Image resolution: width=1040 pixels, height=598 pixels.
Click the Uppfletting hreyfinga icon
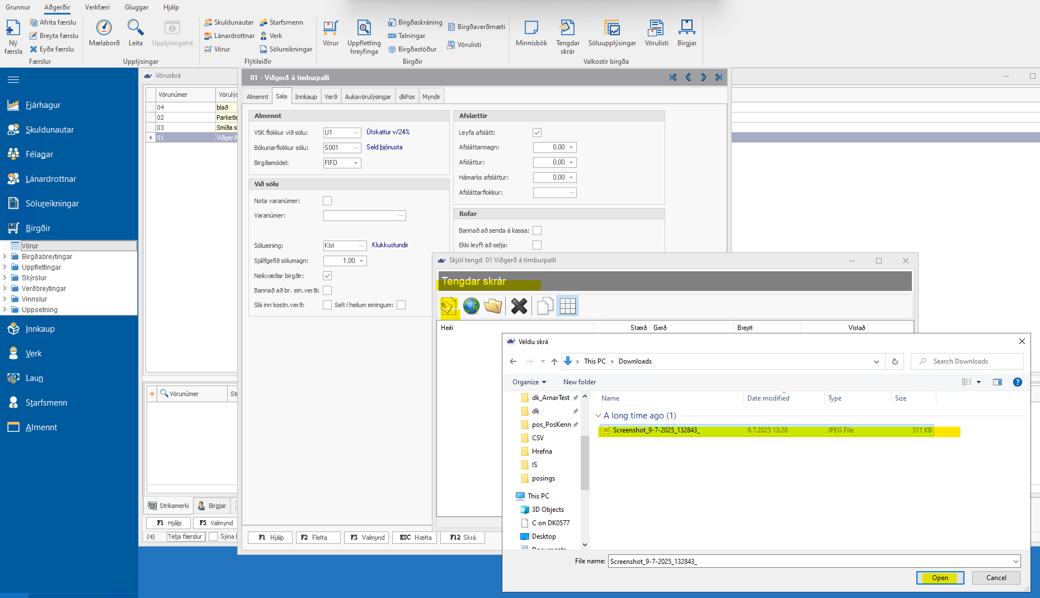point(364,28)
